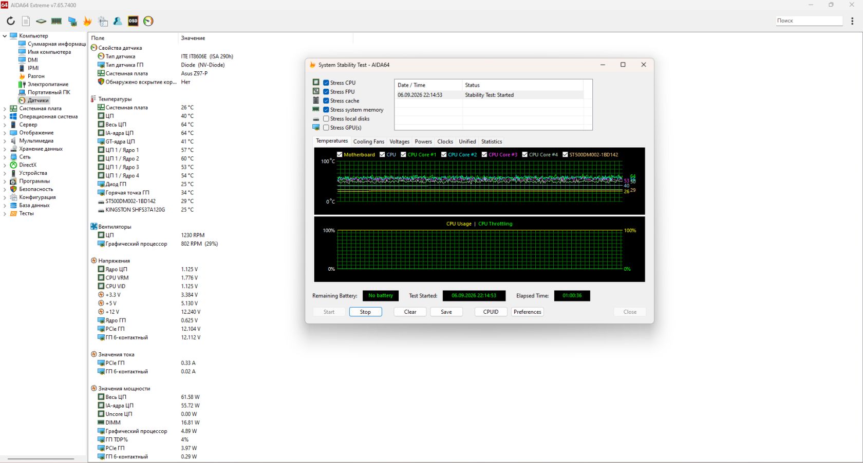Expand the Системная плата tree node
The height and width of the screenshot is (463, 863).
[x=5, y=109]
